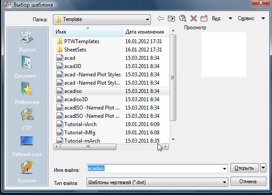
Task: Expand the arrow beside the Открыть button
Action: pyautogui.click(x=263, y=168)
